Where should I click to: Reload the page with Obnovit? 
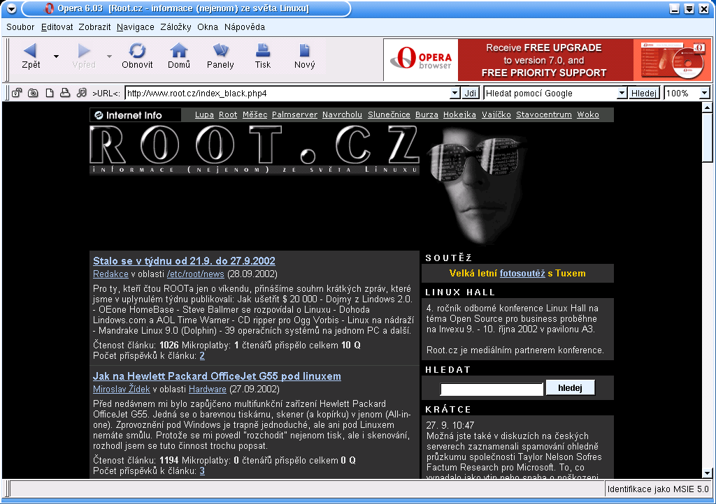(x=137, y=56)
